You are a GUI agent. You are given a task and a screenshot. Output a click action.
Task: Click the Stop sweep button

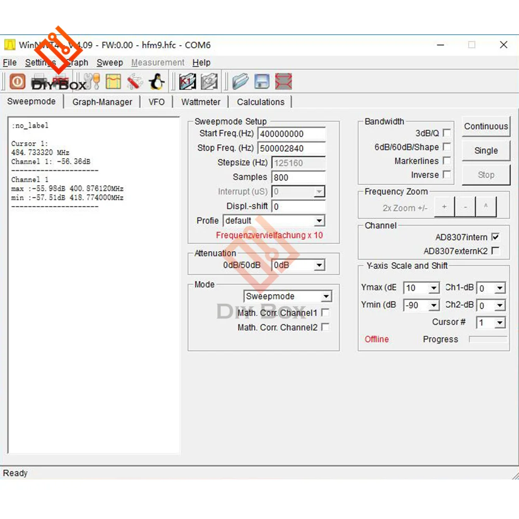(x=486, y=175)
